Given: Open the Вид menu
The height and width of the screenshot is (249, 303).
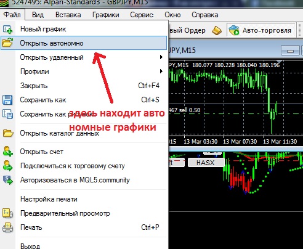Looking at the screenshot, I should [x=38, y=15].
